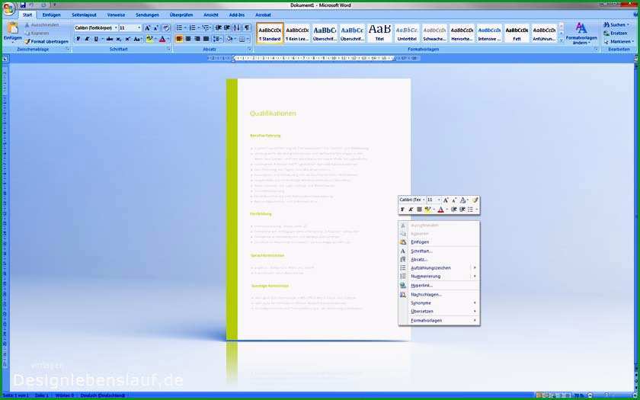Expand the Formatvorlagen styles gallery

click(x=561, y=40)
